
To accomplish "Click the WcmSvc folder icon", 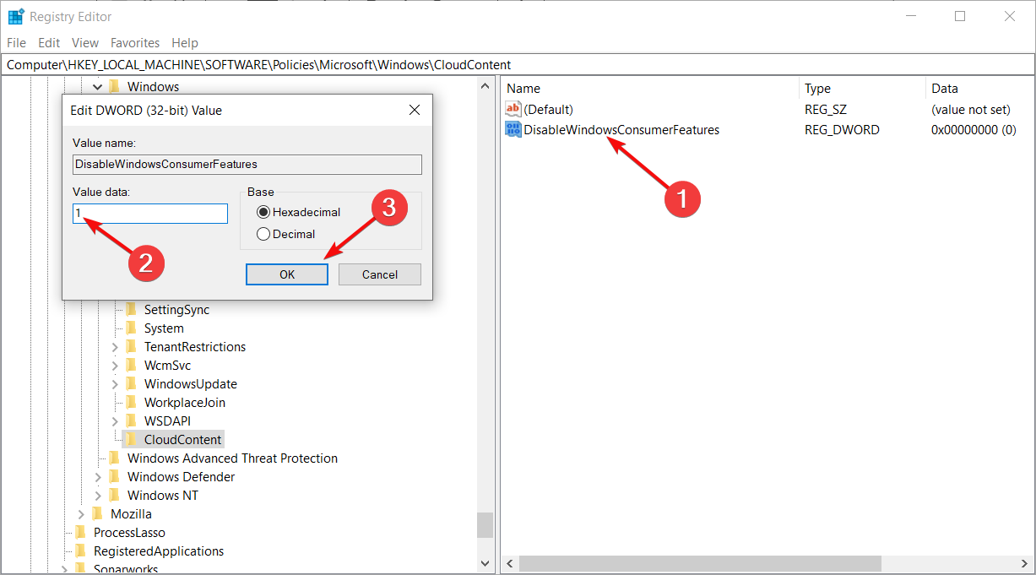I will 131,365.
